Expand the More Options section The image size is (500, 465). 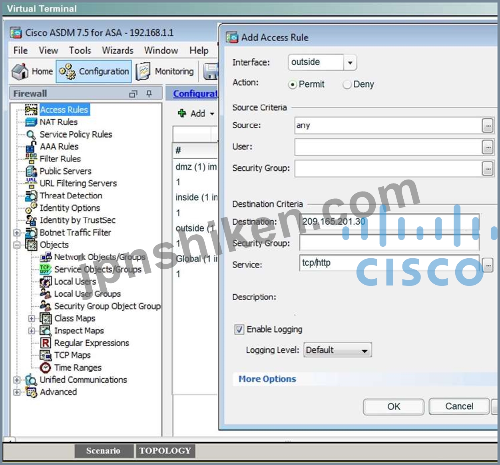point(267,379)
